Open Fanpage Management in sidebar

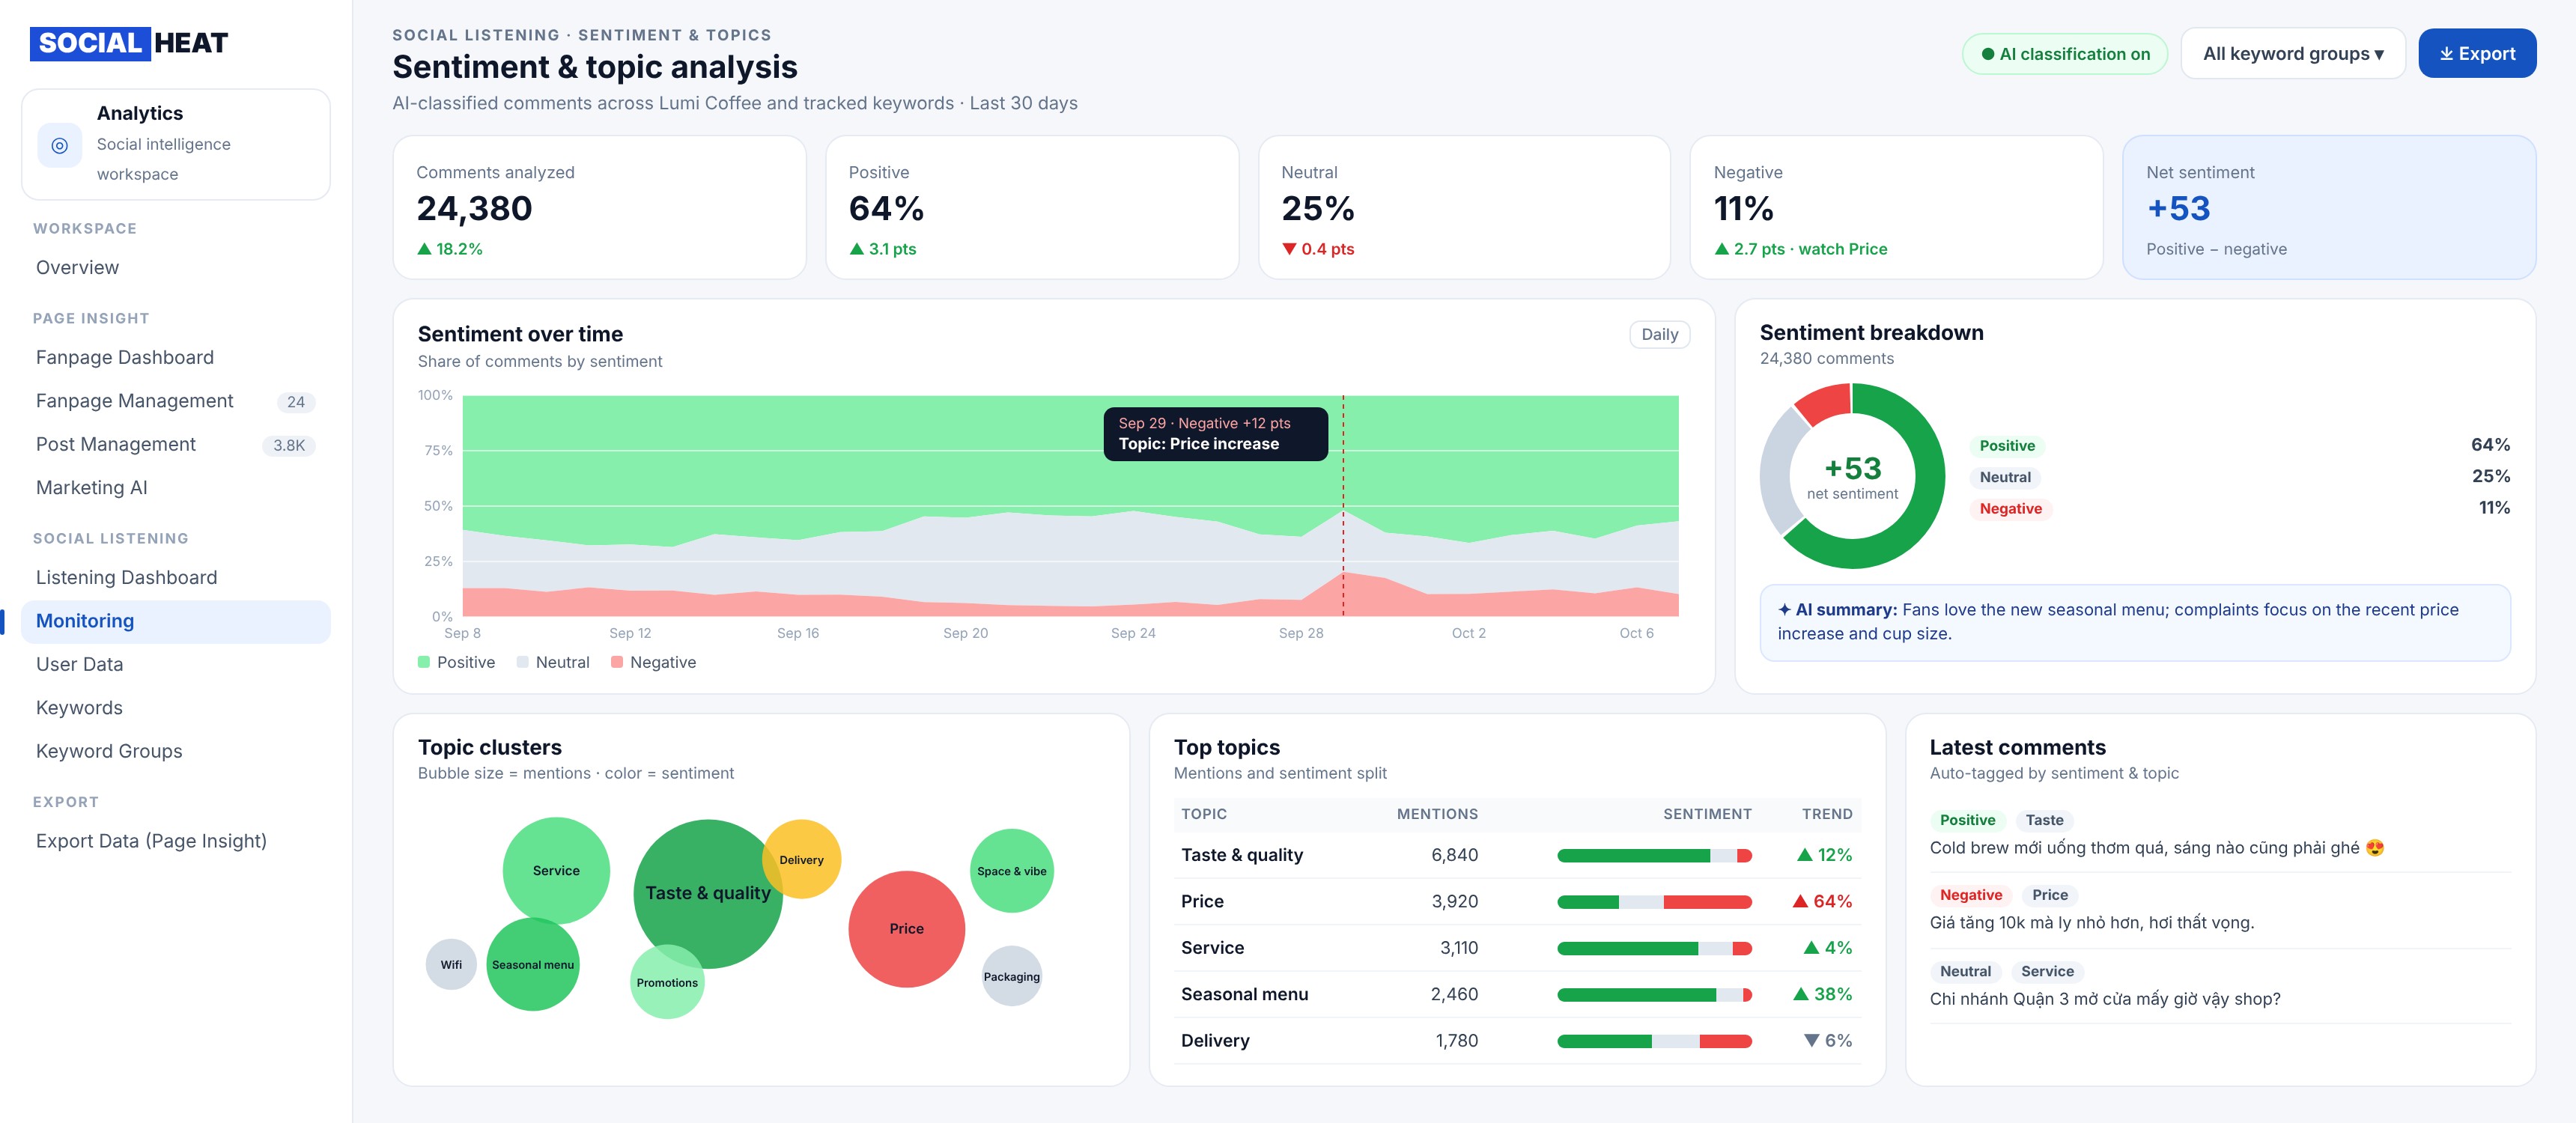[x=176, y=400]
